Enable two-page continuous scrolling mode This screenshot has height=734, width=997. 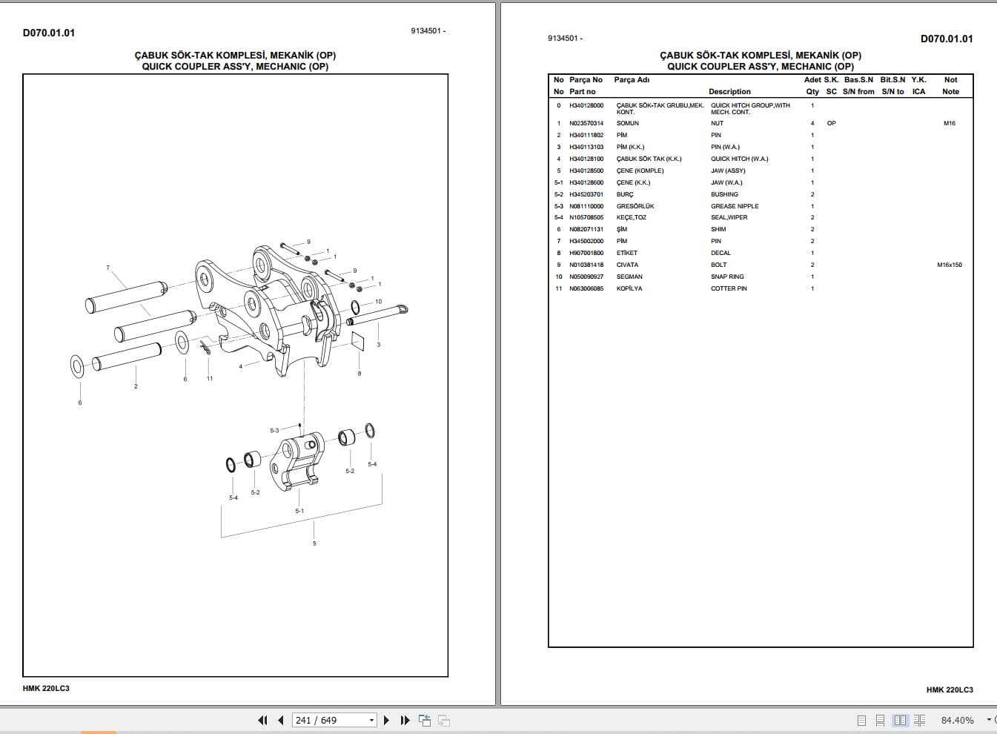pyautogui.click(x=920, y=720)
